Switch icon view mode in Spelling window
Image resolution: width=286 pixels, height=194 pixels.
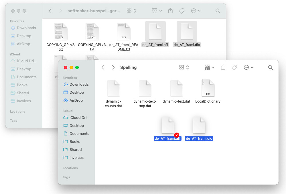point(184,67)
